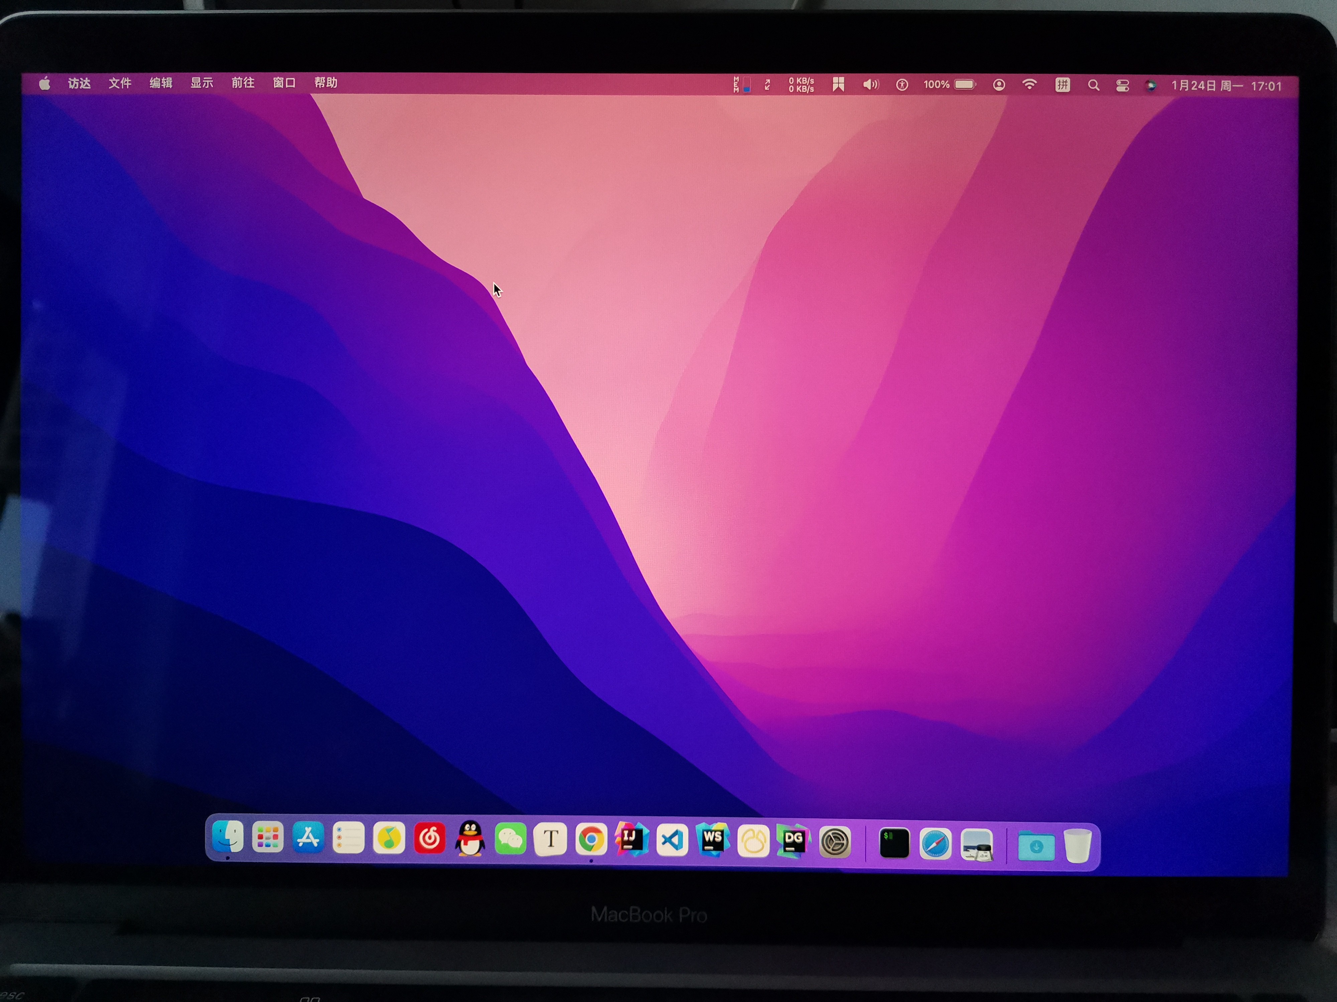Launch Typora from the Dock
This screenshot has height=1002, width=1337.
point(551,839)
